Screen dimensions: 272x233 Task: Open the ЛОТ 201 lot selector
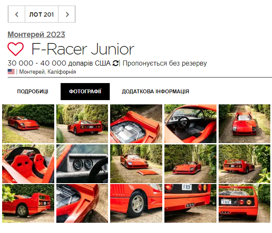[x=41, y=14]
